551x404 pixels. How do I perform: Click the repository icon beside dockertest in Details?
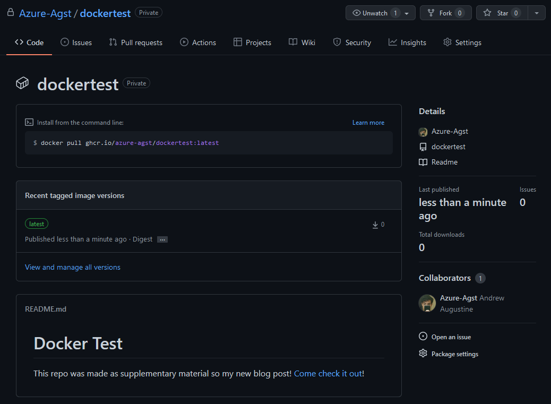click(x=423, y=147)
